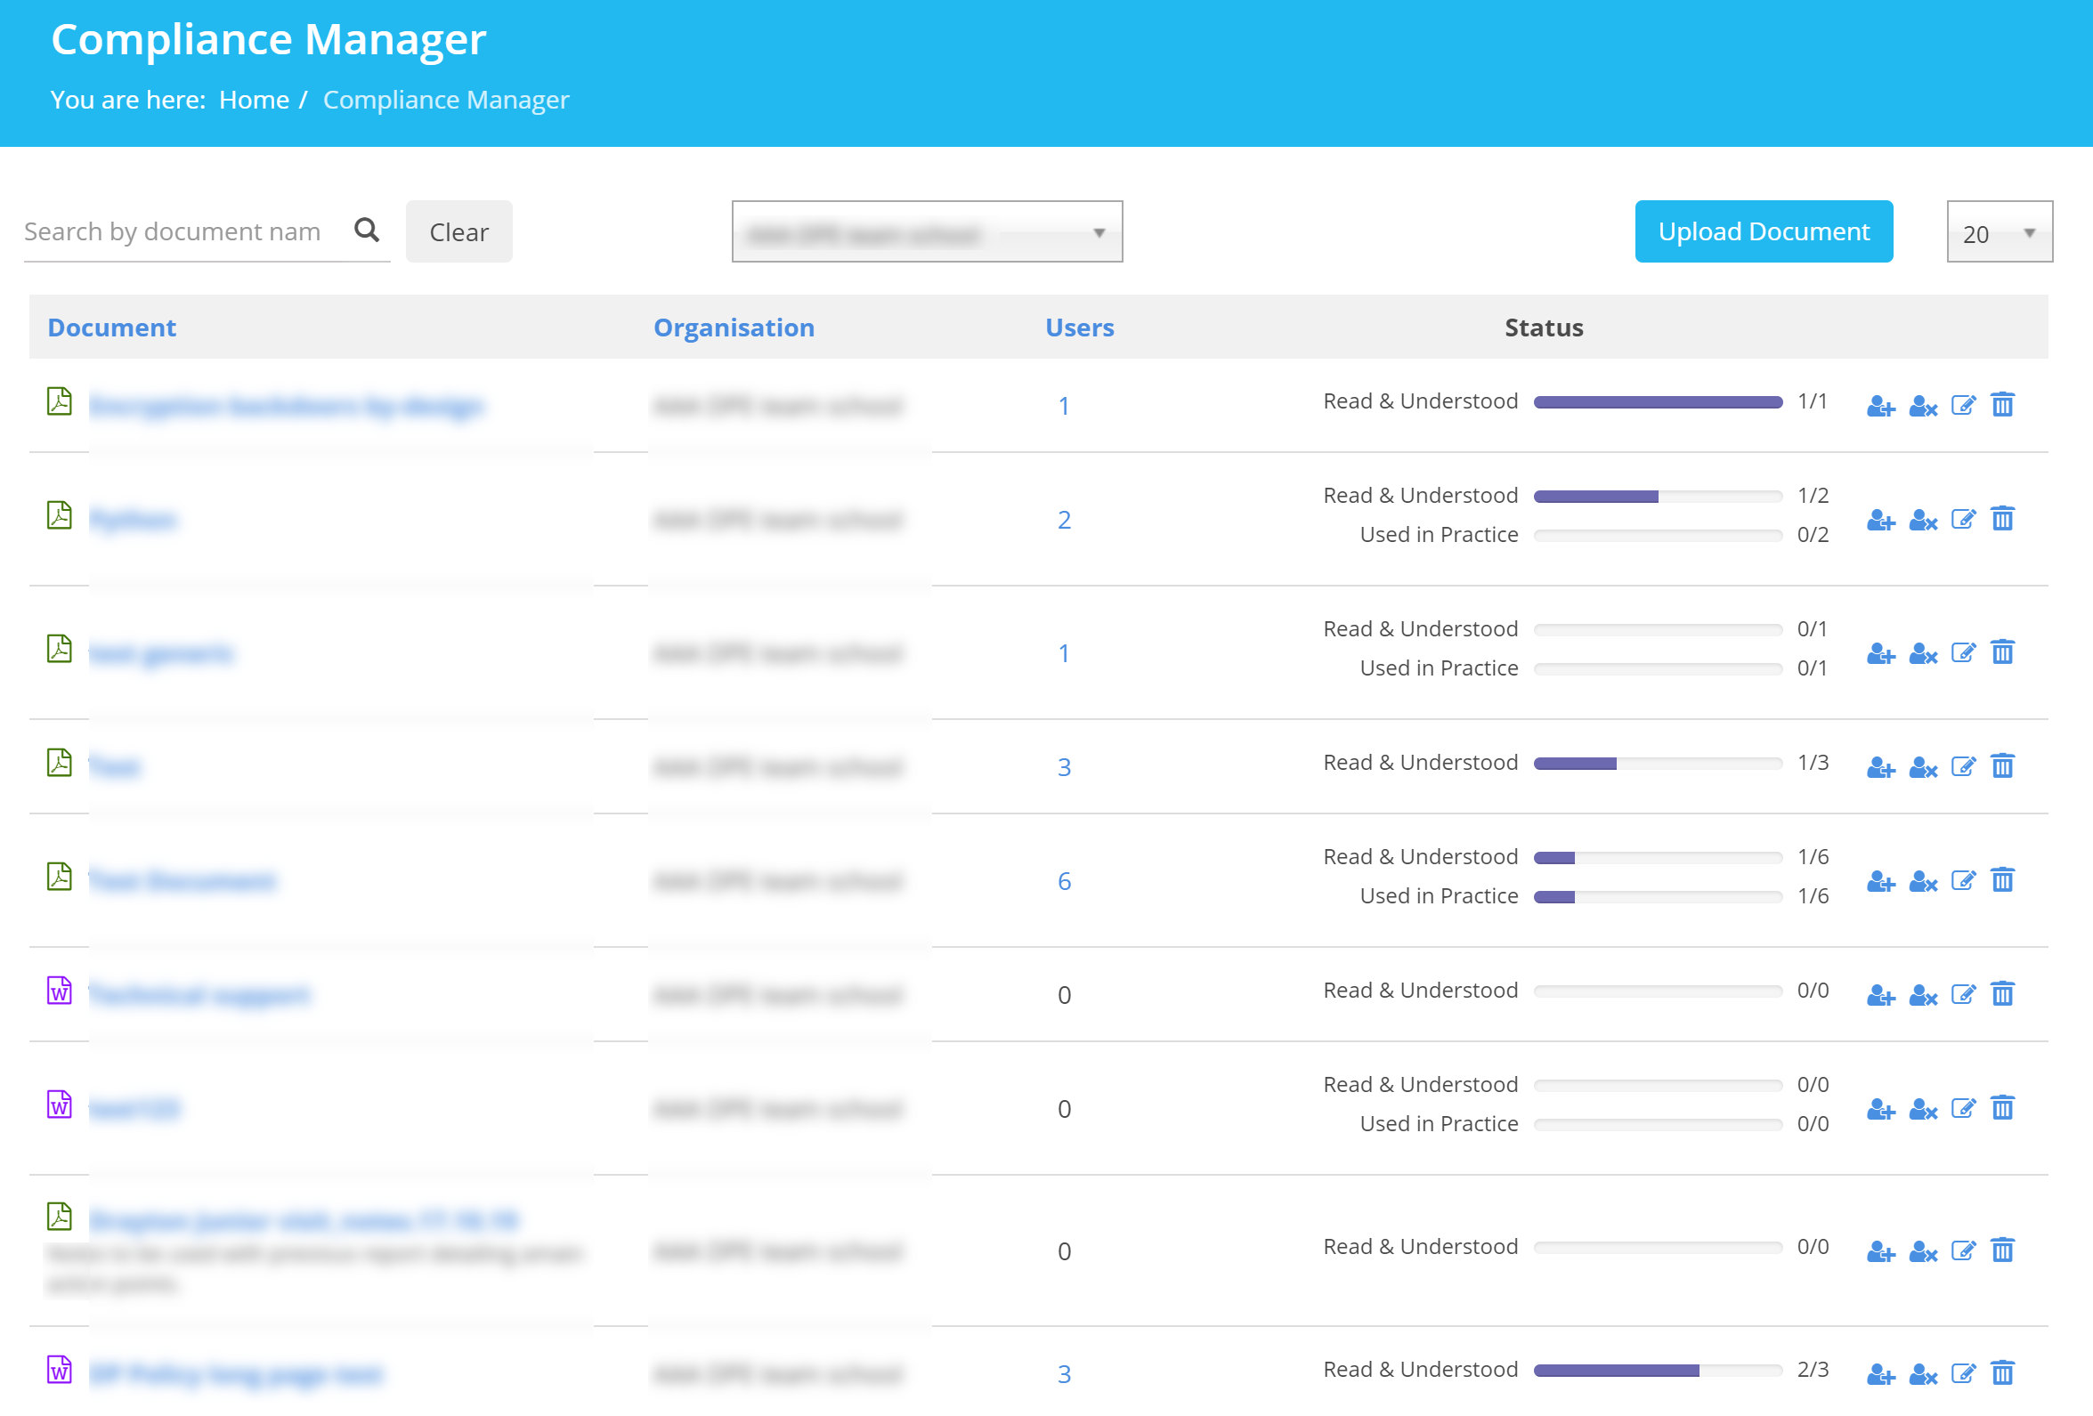The width and height of the screenshot is (2093, 1416).
Task: Sort by the Organisation column header
Action: click(733, 328)
